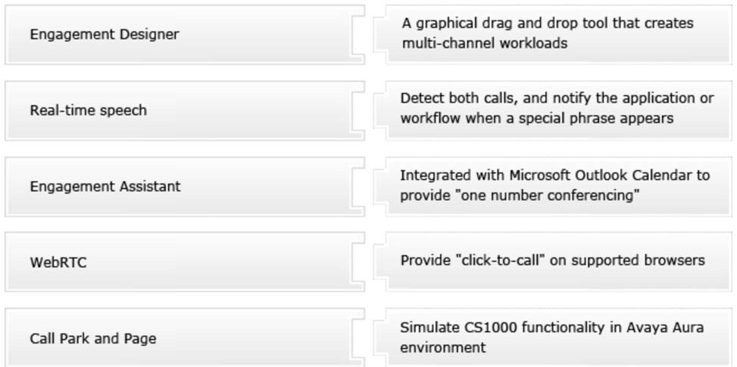The image size is (737, 367).
Task: Click the Simulate CS1000 functionality description box
Action: 553,338
